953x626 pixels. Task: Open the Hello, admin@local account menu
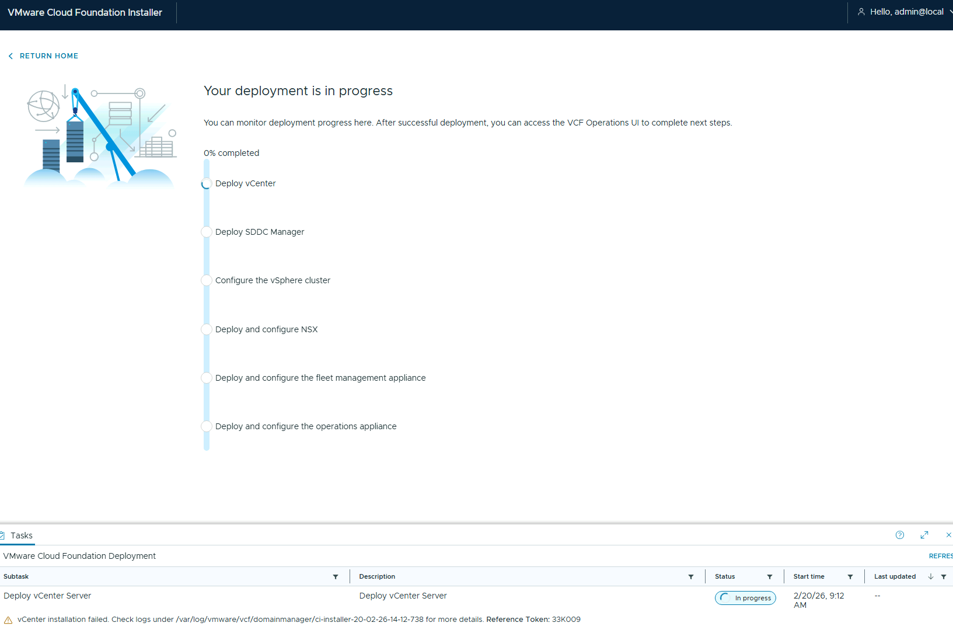(905, 12)
